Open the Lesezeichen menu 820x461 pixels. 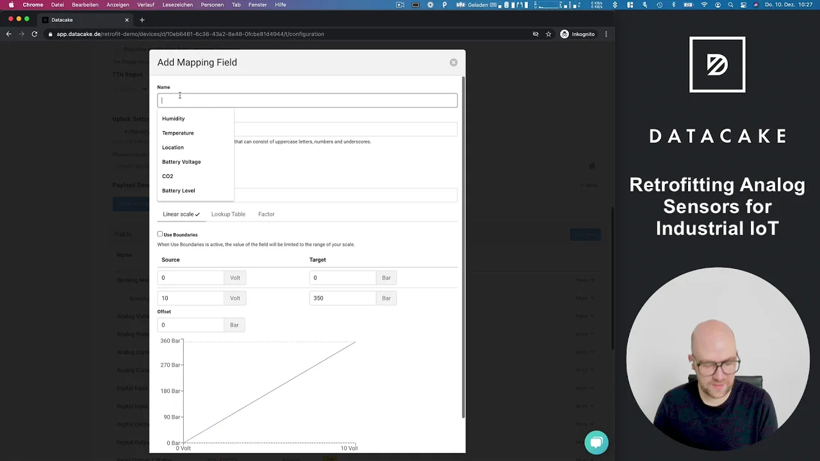coord(178,4)
